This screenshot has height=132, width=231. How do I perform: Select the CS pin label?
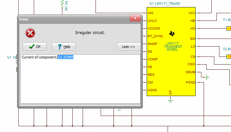click(193, 57)
